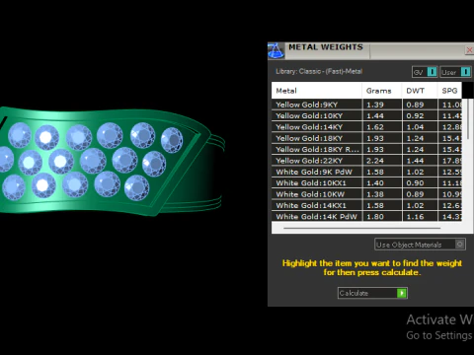474x355 pixels.
Task: Select the White Gold:14K PdW row
Action: coord(366,216)
